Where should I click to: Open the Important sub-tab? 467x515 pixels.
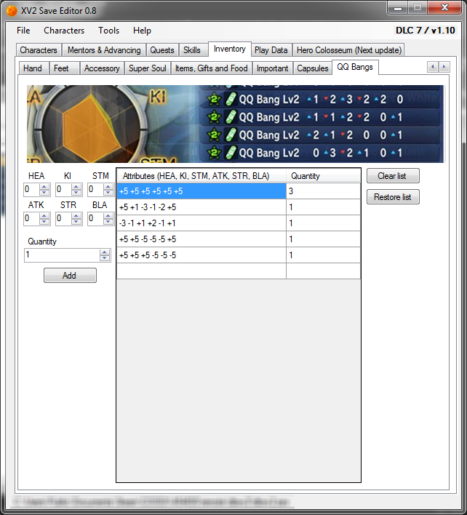[x=272, y=68]
